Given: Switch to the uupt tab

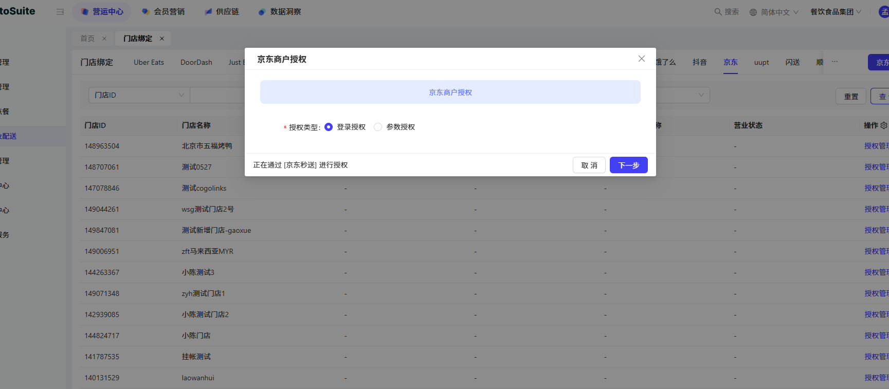Looking at the screenshot, I should pyautogui.click(x=761, y=62).
